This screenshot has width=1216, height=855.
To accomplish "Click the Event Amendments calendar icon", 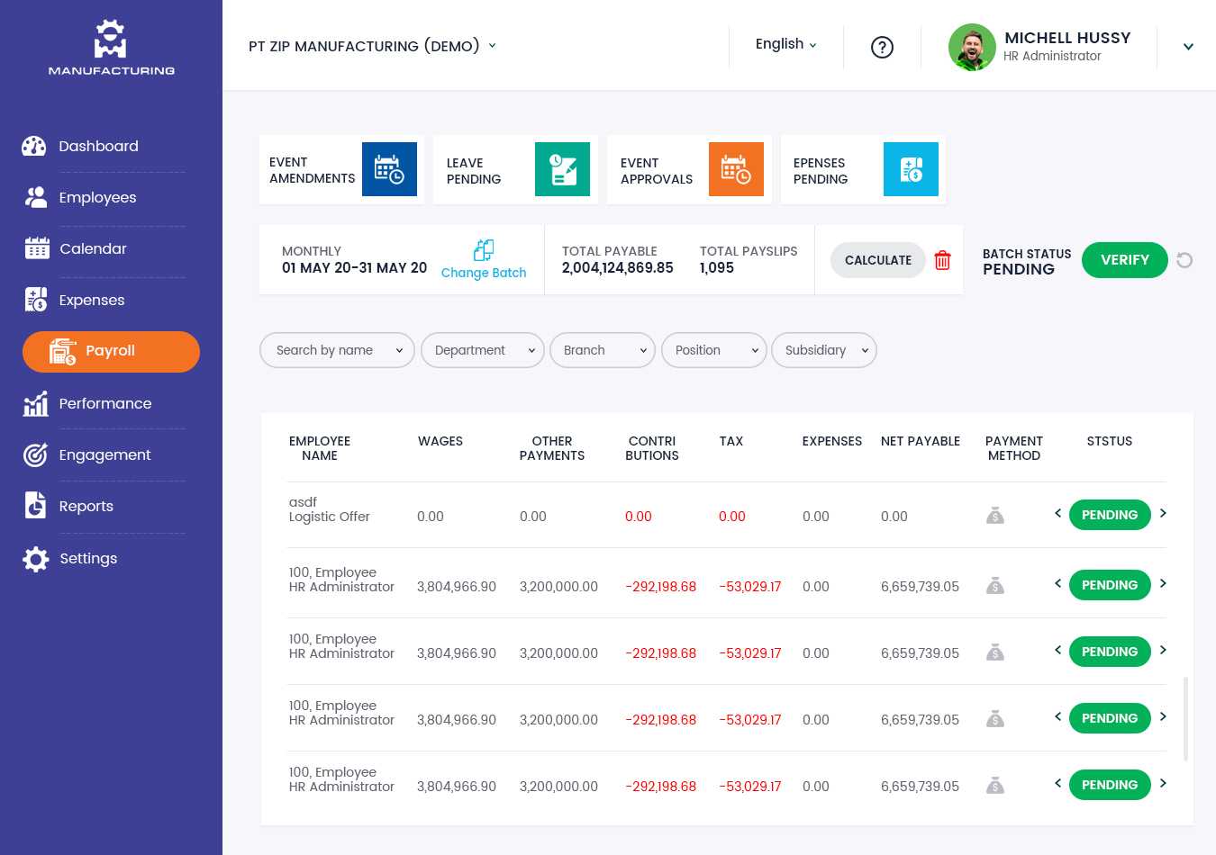I will (x=389, y=169).
